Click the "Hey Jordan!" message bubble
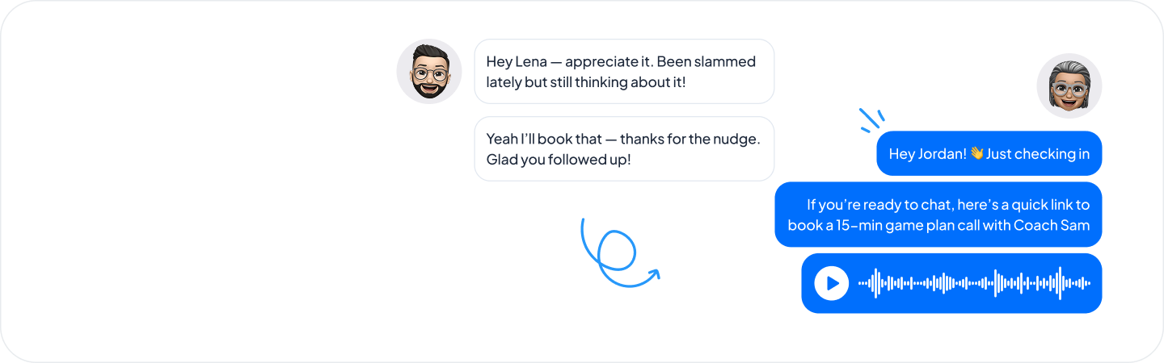 pos(989,153)
